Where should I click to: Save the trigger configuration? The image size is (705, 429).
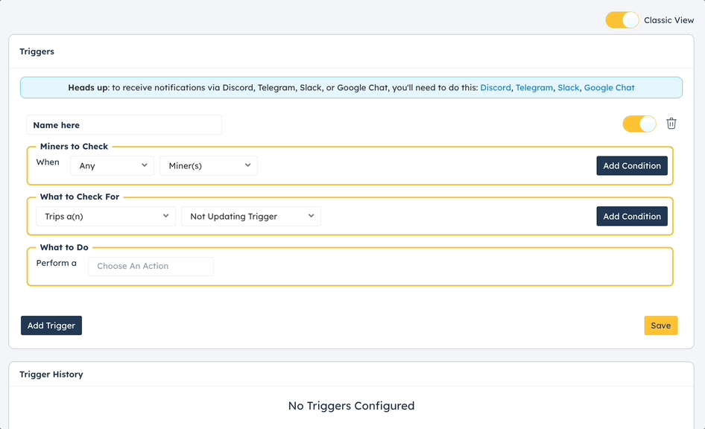click(x=660, y=325)
